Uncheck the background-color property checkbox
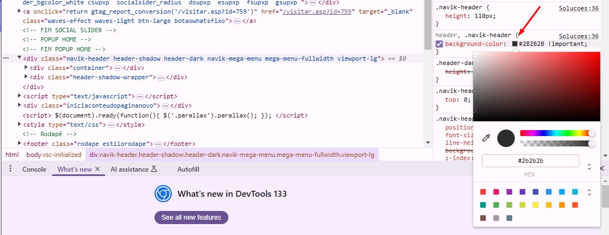Viewport: 609px width, 235px height. click(439, 44)
